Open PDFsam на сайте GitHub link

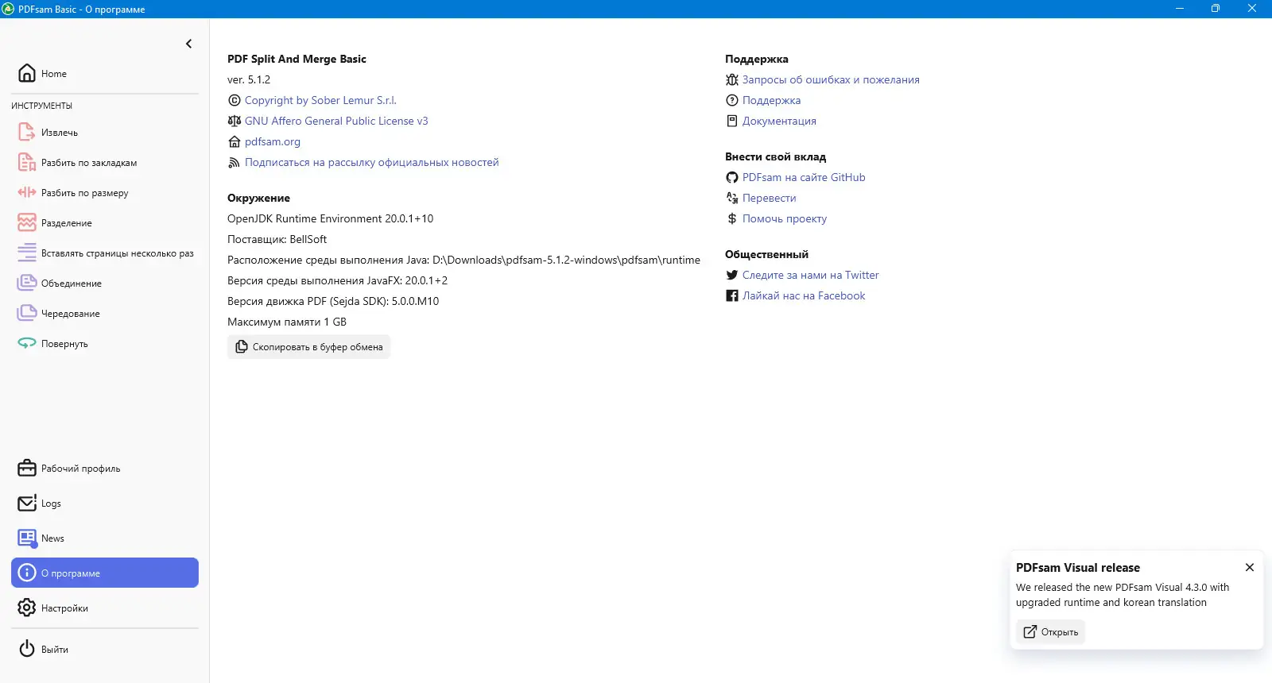pos(804,177)
